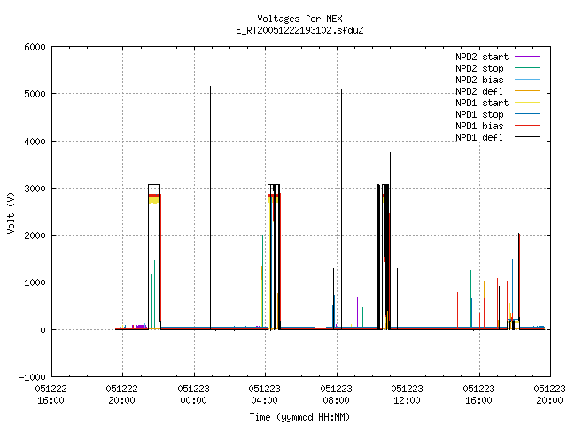The width and height of the screenshot is (567, 425).
Task: Click the 'Time (yymmdd HH:MM)' x-axis label
Action: [x=299, y=417]
